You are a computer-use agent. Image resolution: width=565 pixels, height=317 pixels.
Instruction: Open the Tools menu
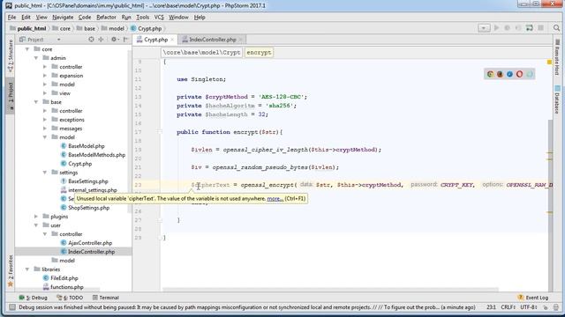tap(143, 18)
